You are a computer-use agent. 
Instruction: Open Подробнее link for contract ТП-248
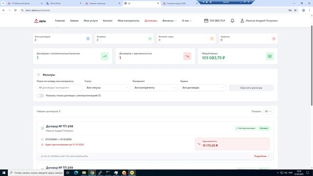[x=262, y=156]
